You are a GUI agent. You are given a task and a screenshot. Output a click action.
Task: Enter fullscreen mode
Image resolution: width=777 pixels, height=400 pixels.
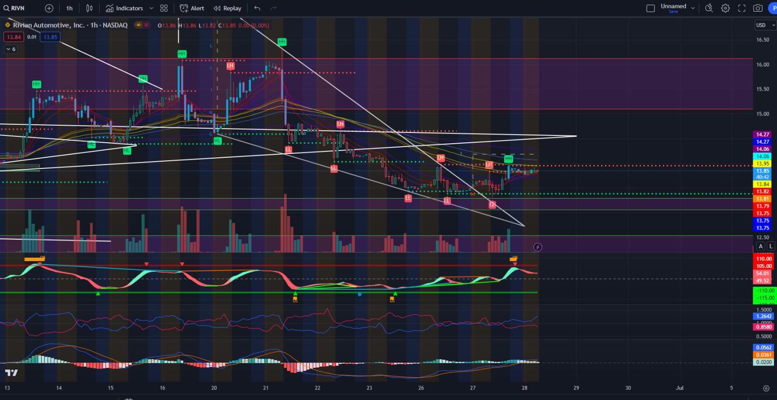[742, 8]
